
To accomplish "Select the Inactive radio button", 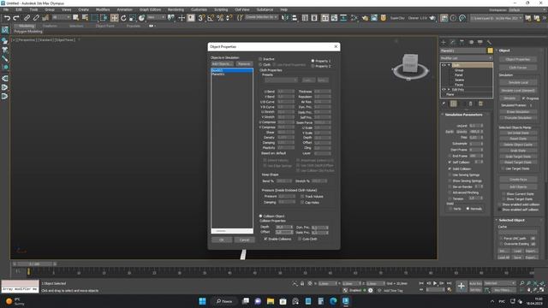I will [x=260, y=59].
